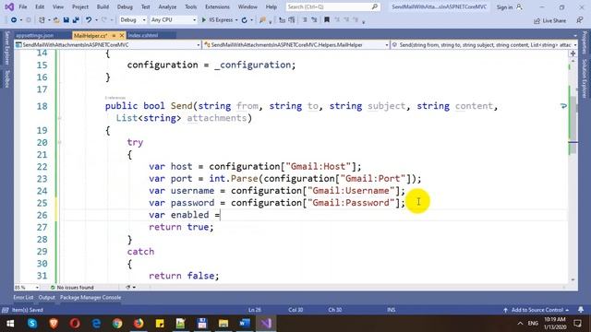Open the Edit menu
Image resolution: width=591 pixels, height=332 pixels.
40,6
